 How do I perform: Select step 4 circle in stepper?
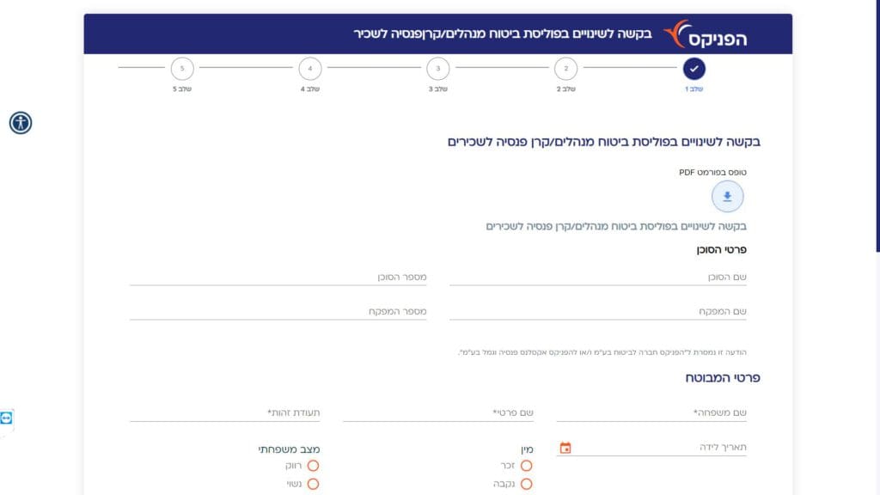(310, 68)
